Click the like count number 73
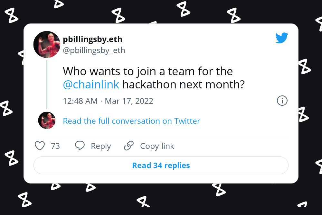This screenshot has height=215, width=322. pyautogui.click(x=55, y=146)
